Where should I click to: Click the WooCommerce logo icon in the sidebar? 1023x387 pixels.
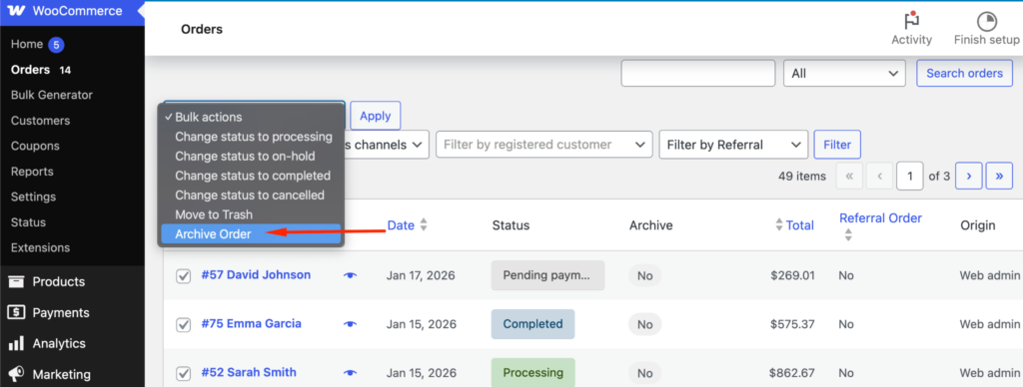16,11
